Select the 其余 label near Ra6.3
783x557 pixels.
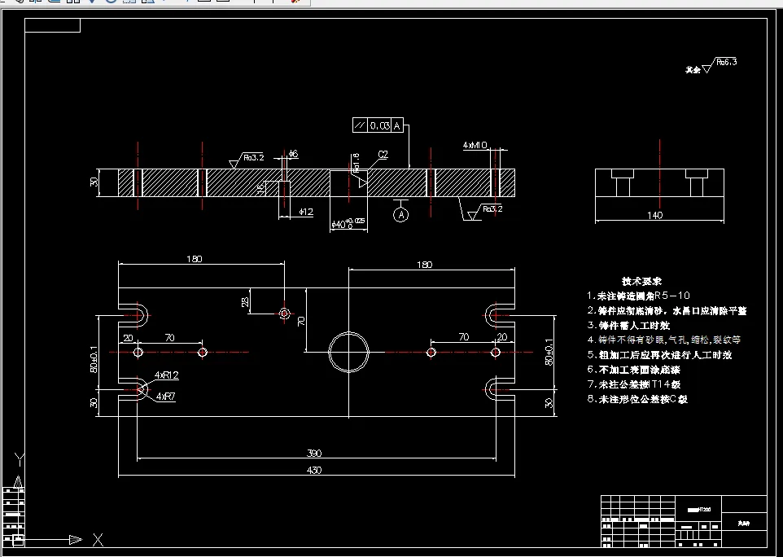(693, 70)
